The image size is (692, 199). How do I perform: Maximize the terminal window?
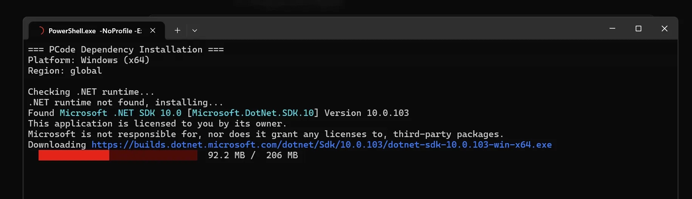[x=638, y=29]
